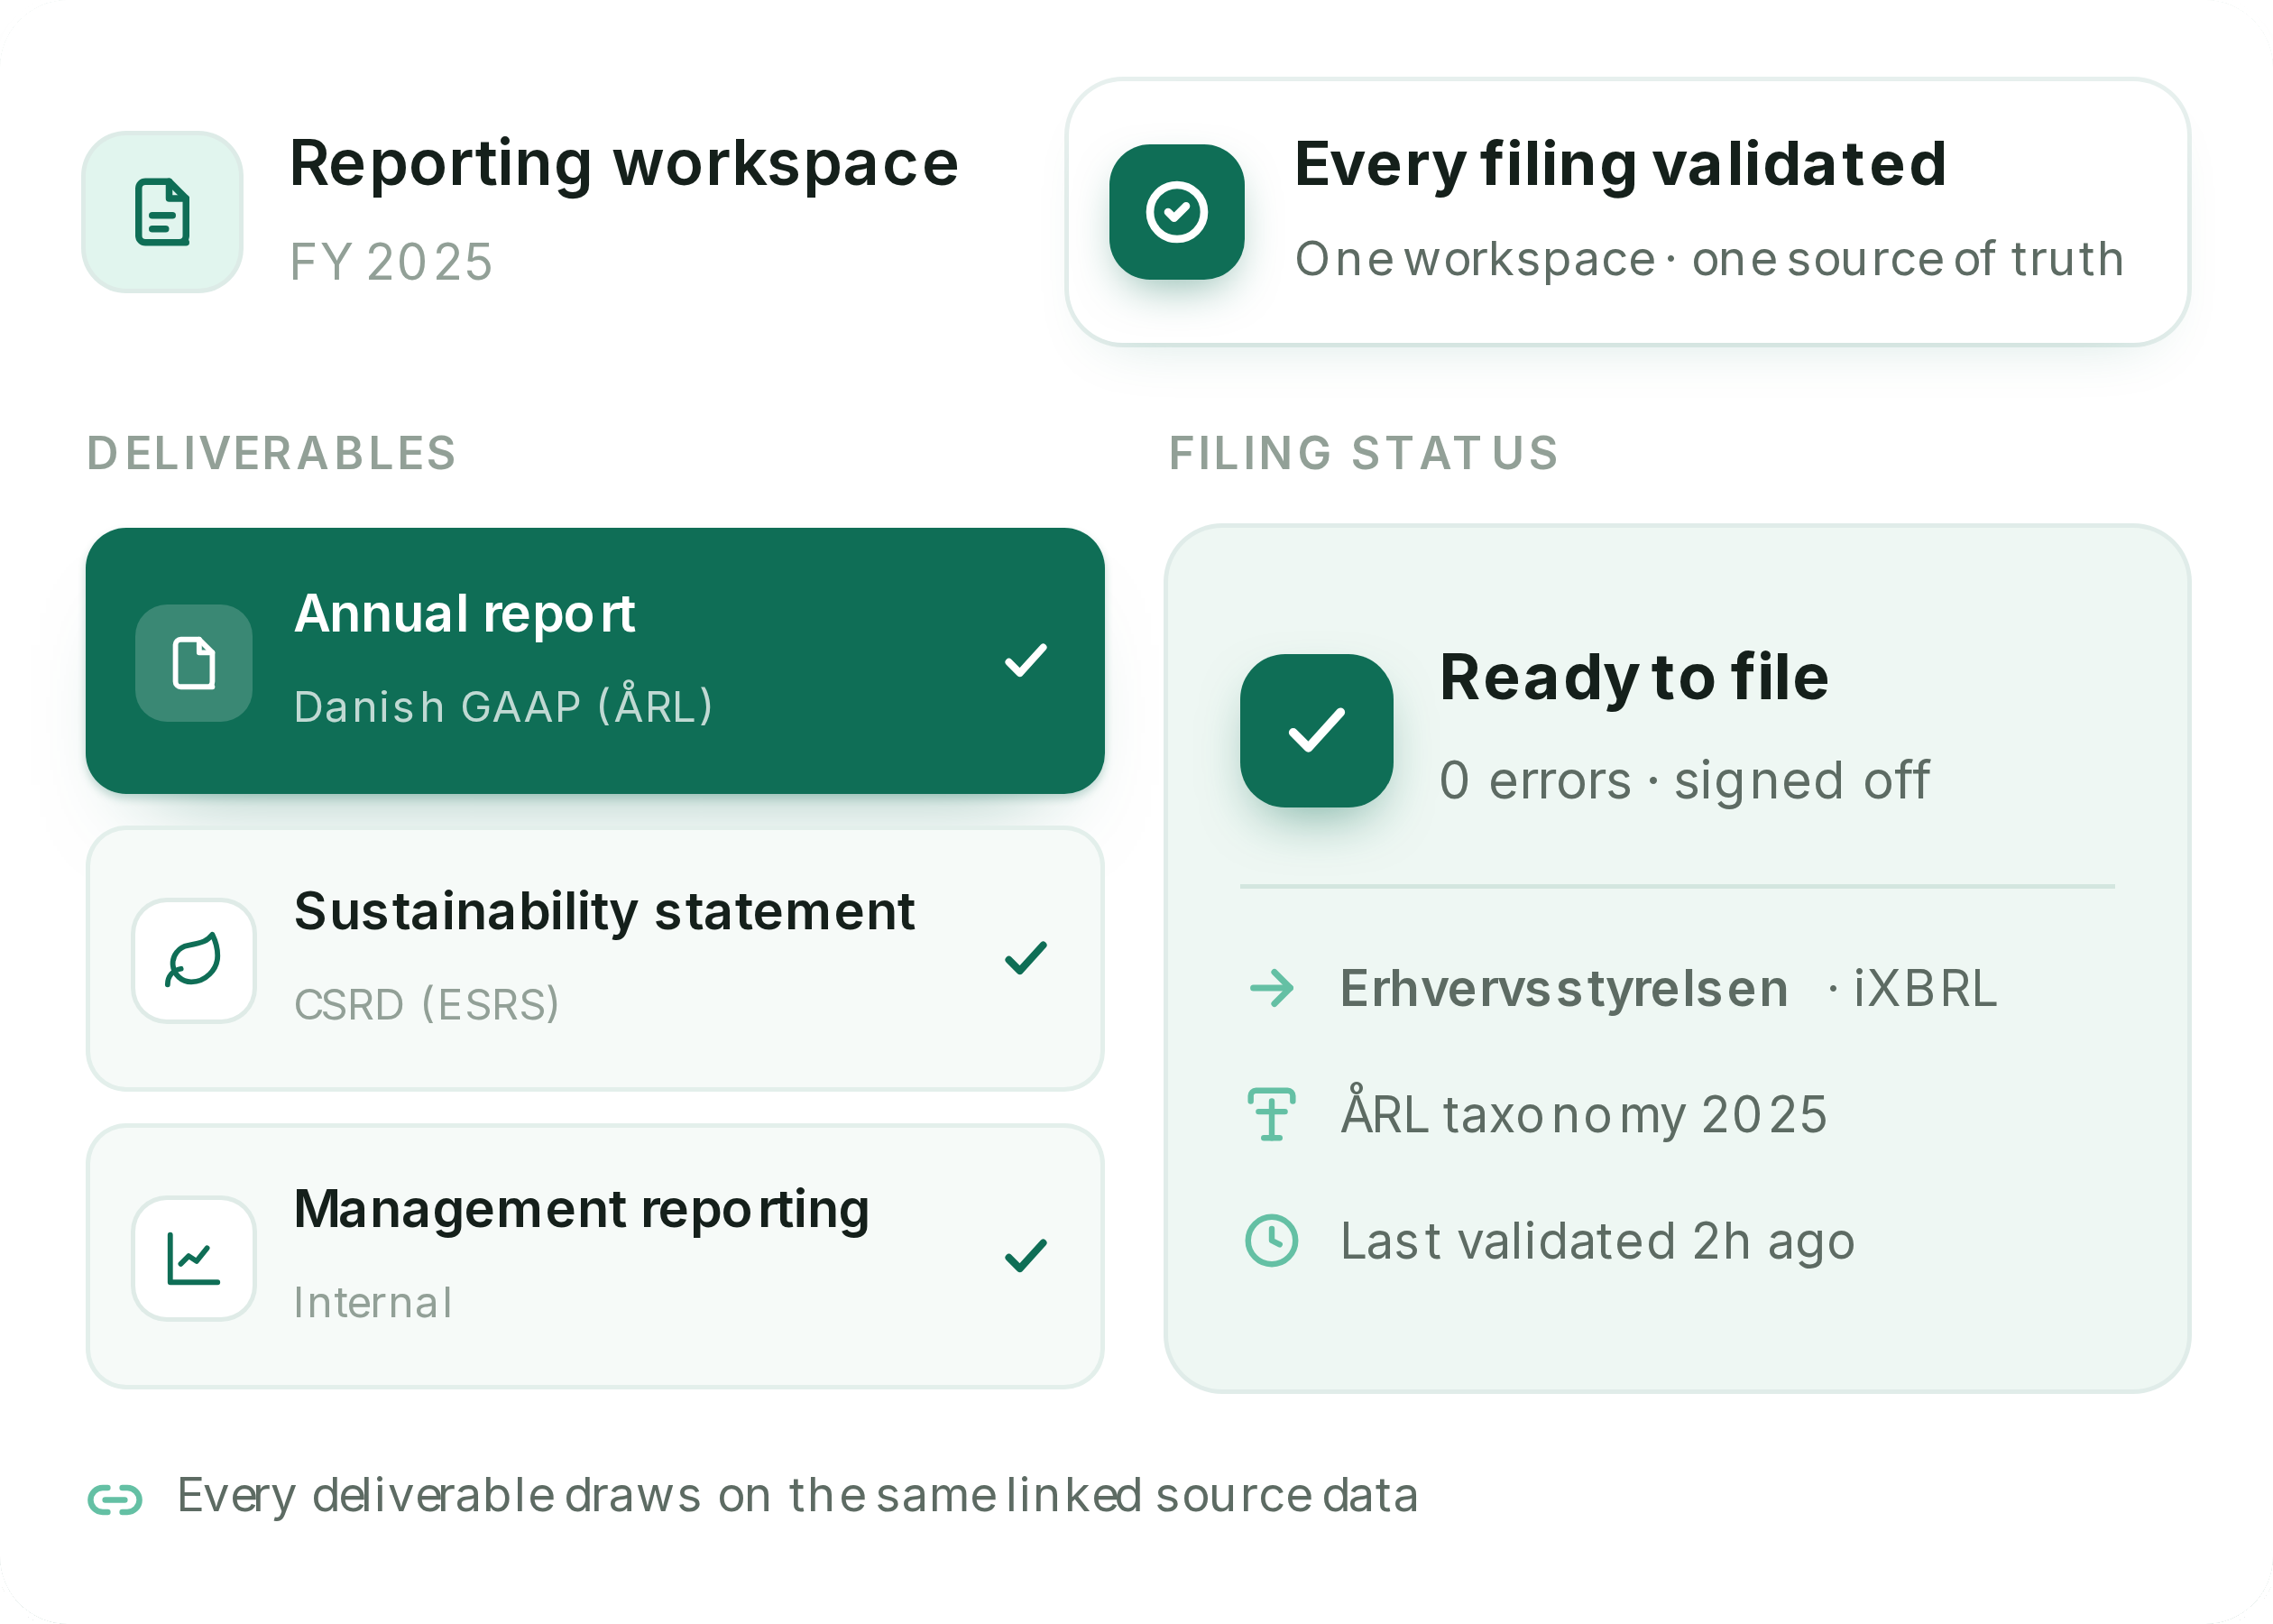Click the DELIVERABLES section heading
Screen dimensions: 2273x1624
coord(271,453)
